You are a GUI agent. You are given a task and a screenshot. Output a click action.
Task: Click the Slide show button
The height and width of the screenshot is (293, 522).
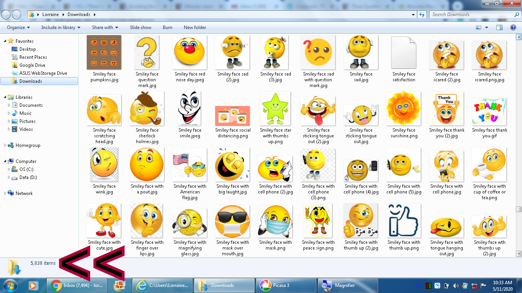[140, 27]
